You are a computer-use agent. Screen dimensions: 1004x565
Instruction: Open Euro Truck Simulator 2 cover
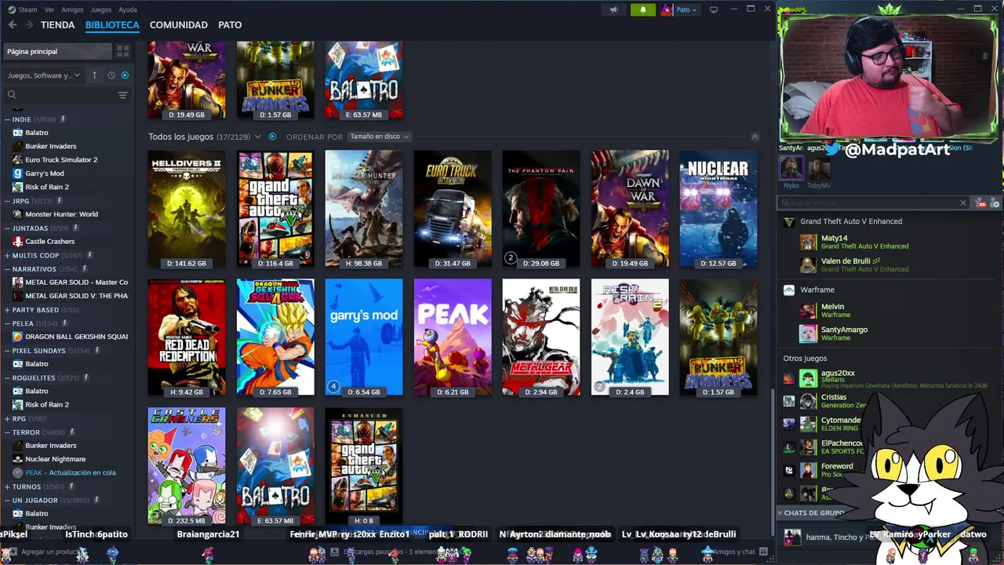tap(453, 209)
